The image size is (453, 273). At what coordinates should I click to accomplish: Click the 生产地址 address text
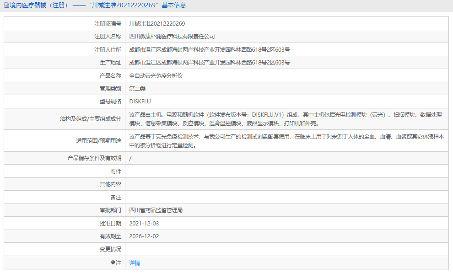210,62
